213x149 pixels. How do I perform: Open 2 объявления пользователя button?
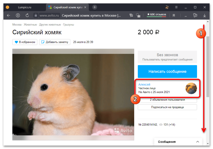167,100
